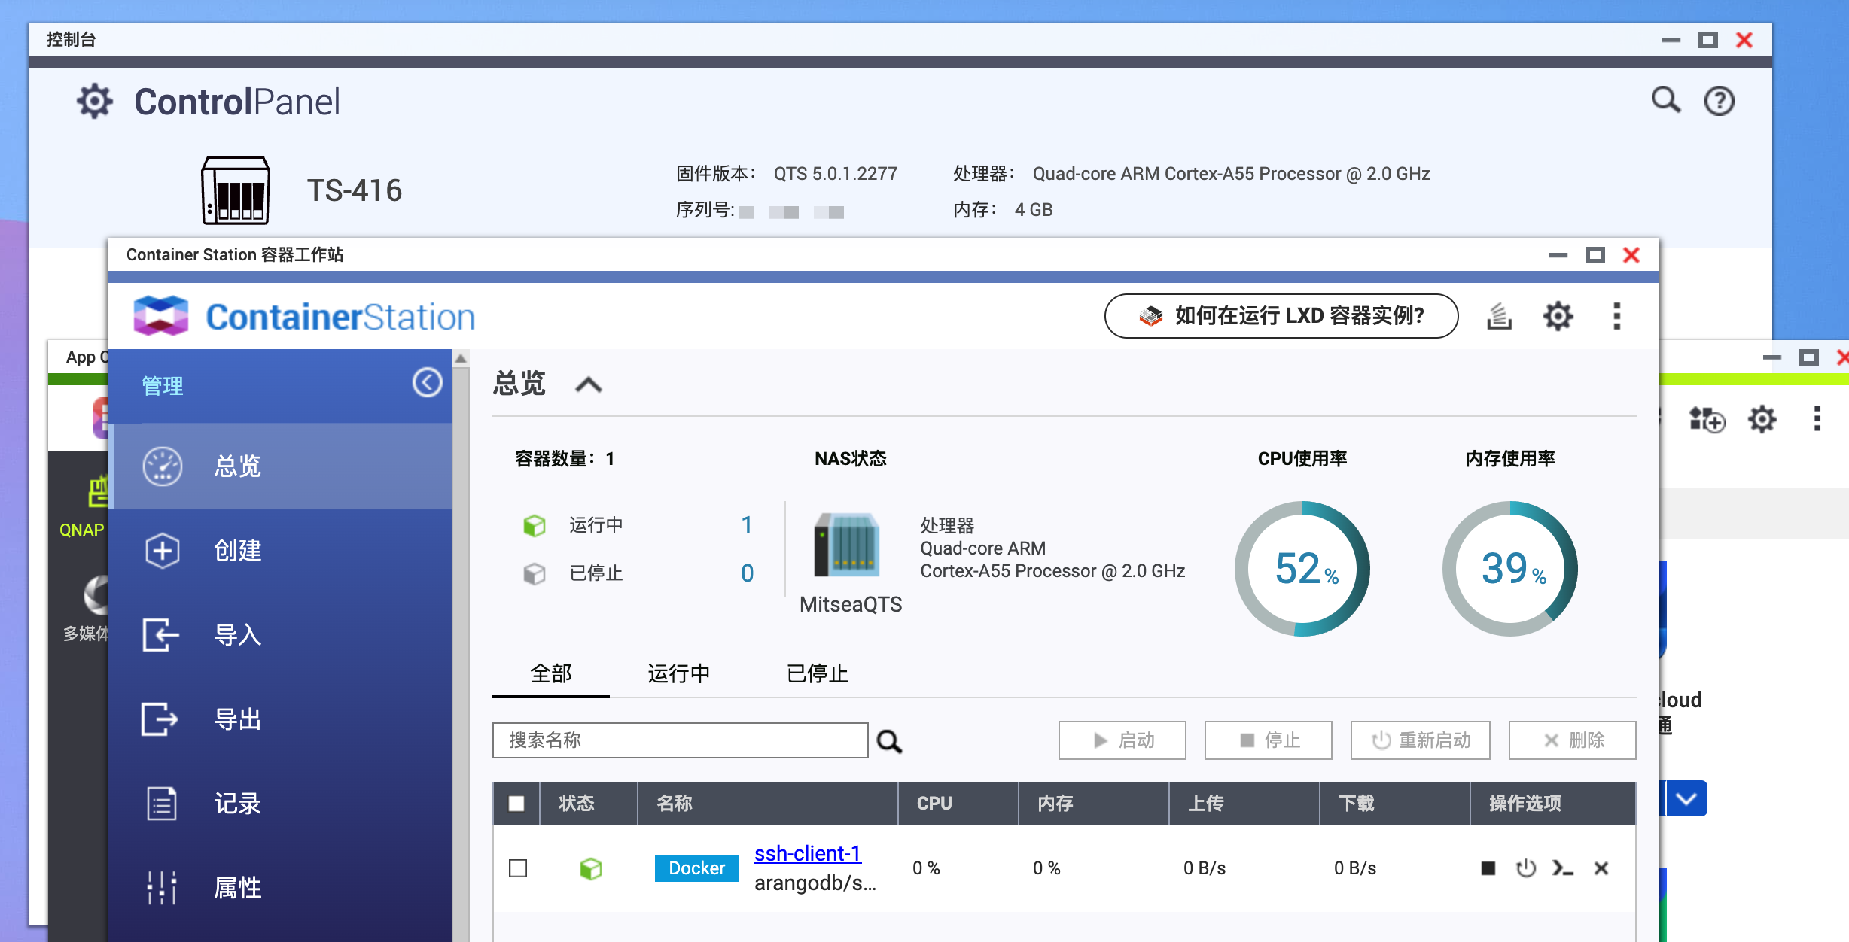
Task: Check the select-all checkbox in table header
Action: (516, 804)
